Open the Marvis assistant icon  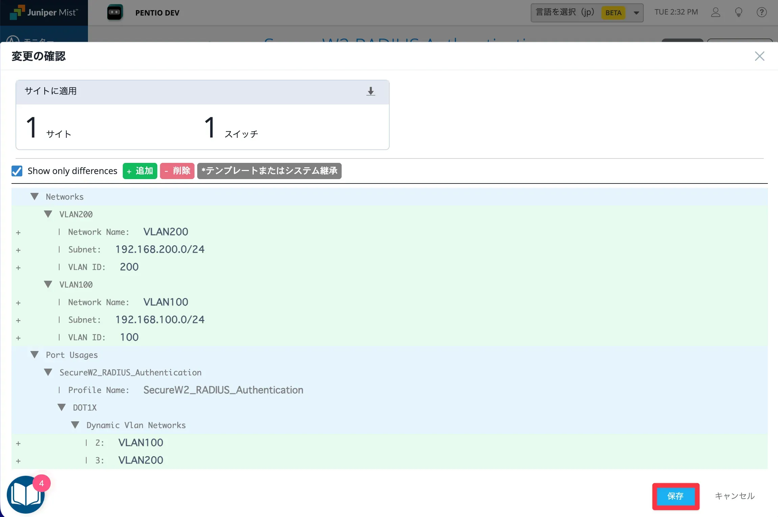(x=115, y=13)
